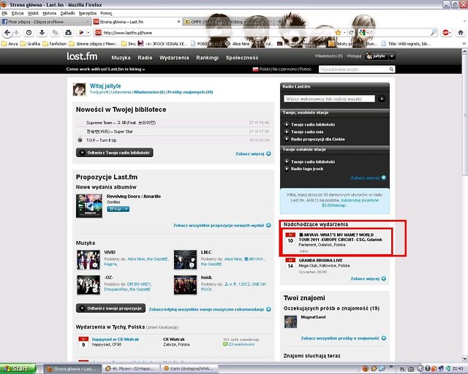Open GRANDA BRODKA LIVE event
The width and height of the screenshot is (468, 374).
(320, 260)
